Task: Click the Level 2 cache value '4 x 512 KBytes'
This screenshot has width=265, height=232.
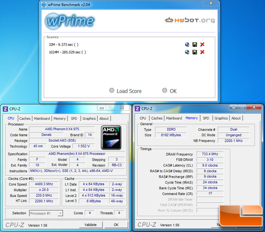Action: click(x=93, y=195)
